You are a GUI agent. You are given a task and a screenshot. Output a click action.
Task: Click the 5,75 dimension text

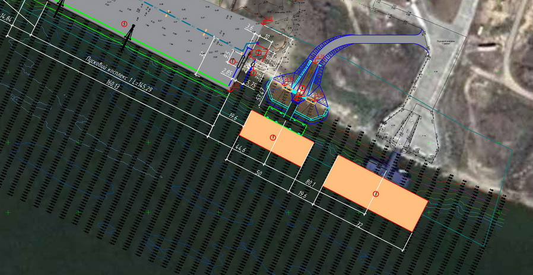[x=250, y=82]
